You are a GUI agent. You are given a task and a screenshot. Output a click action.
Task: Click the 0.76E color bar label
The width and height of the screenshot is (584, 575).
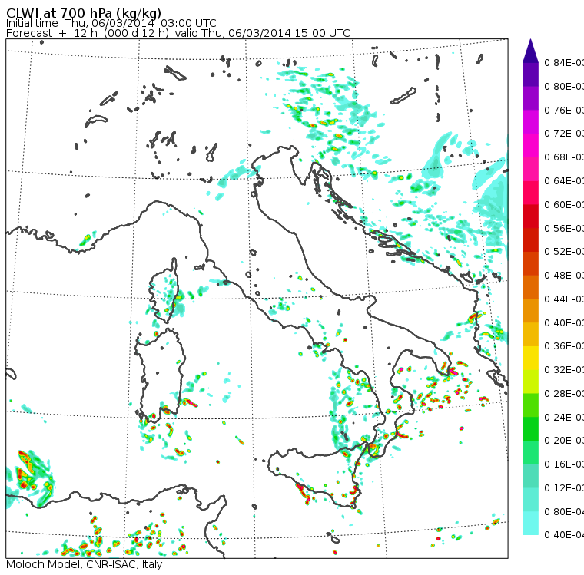click(x=564, y=110)
